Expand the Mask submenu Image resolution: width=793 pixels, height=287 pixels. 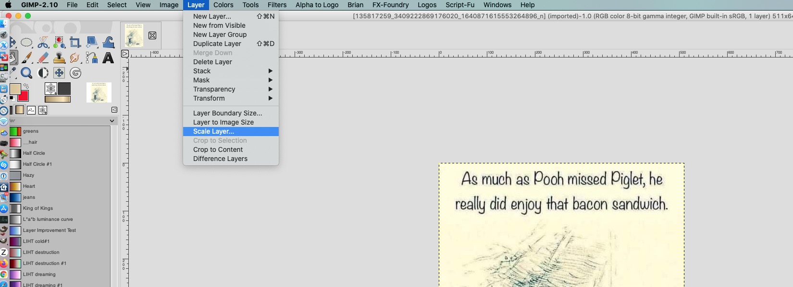(231, 80)
